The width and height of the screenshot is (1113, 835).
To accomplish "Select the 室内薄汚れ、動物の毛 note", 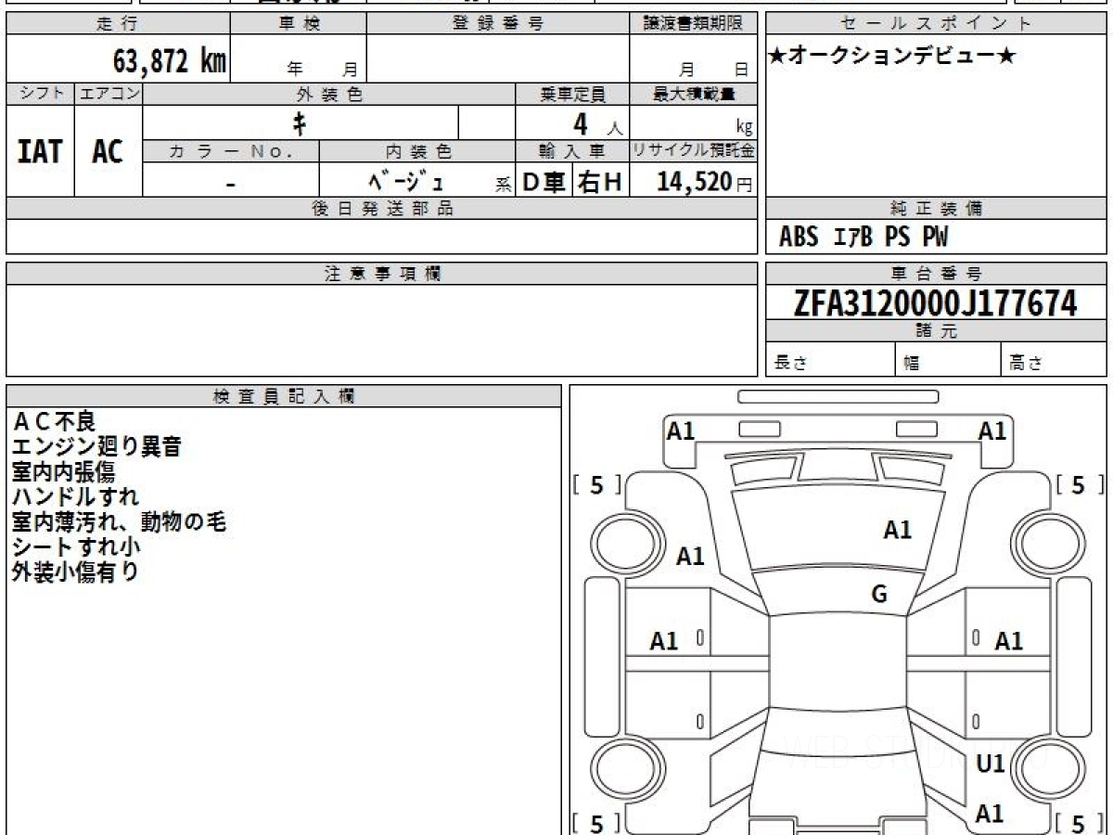I will 119,522.
